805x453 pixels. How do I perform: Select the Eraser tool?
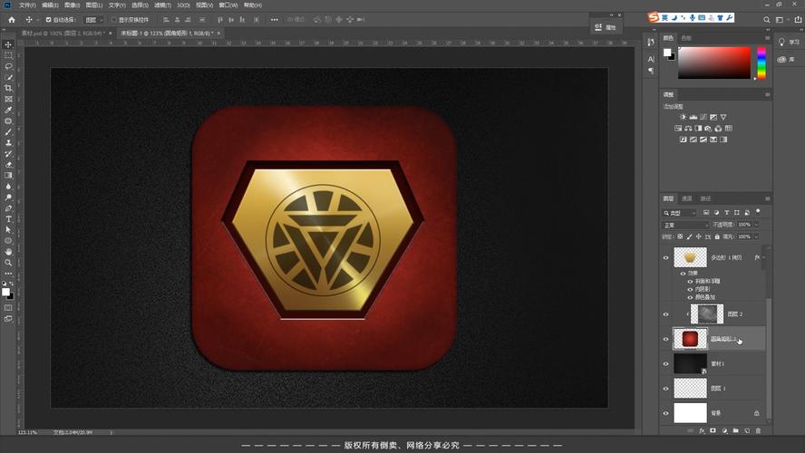pos(8,165)
